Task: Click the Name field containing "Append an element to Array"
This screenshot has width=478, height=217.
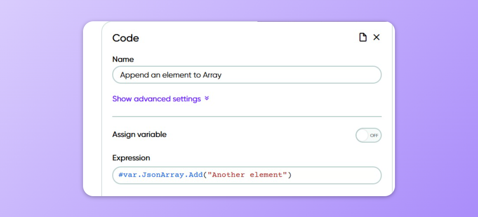Action: pyautogui.click(x=246, y=75)
